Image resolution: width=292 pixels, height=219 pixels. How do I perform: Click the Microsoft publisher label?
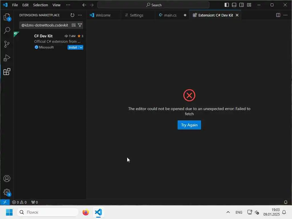coord(46,47)
